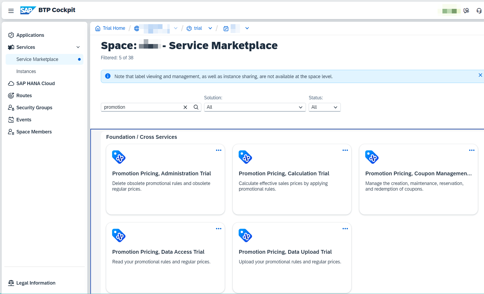Image resolution: width=484 pixels, height=294 pixels.
Task: Click the Space Members sidebar icon
Action: pos(11,132)
